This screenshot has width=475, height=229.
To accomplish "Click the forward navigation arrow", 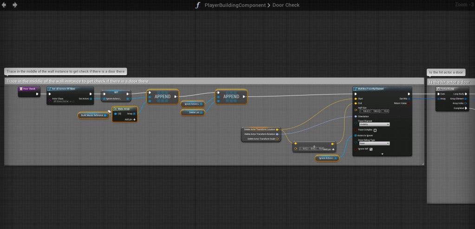I will tap(15, 5).
